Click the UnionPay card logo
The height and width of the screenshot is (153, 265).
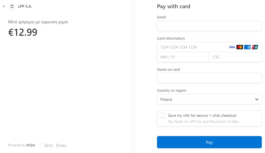pos(255,47)
